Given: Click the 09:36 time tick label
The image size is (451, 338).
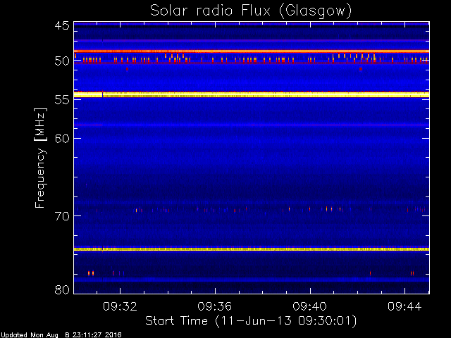Looking at the screenshot, I should 214,306.
